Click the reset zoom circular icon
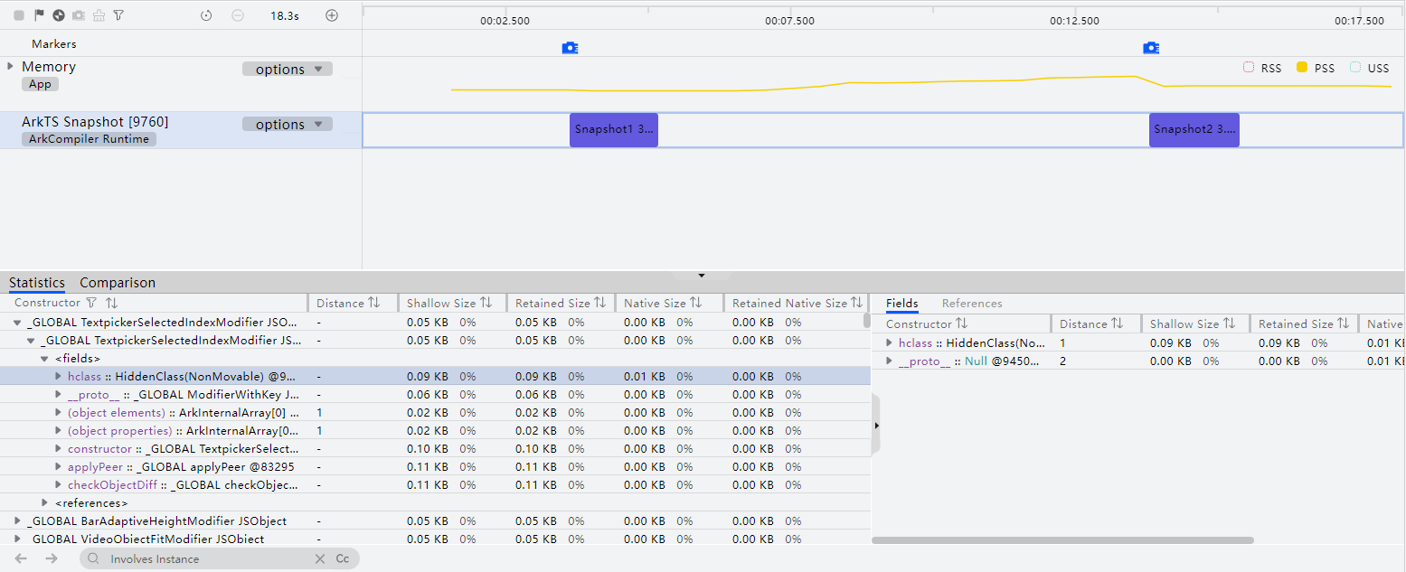The width and height of the screenshot is (1406, 572). 206,15
